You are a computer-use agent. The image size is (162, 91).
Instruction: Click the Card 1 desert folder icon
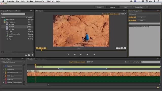point(5,22)
